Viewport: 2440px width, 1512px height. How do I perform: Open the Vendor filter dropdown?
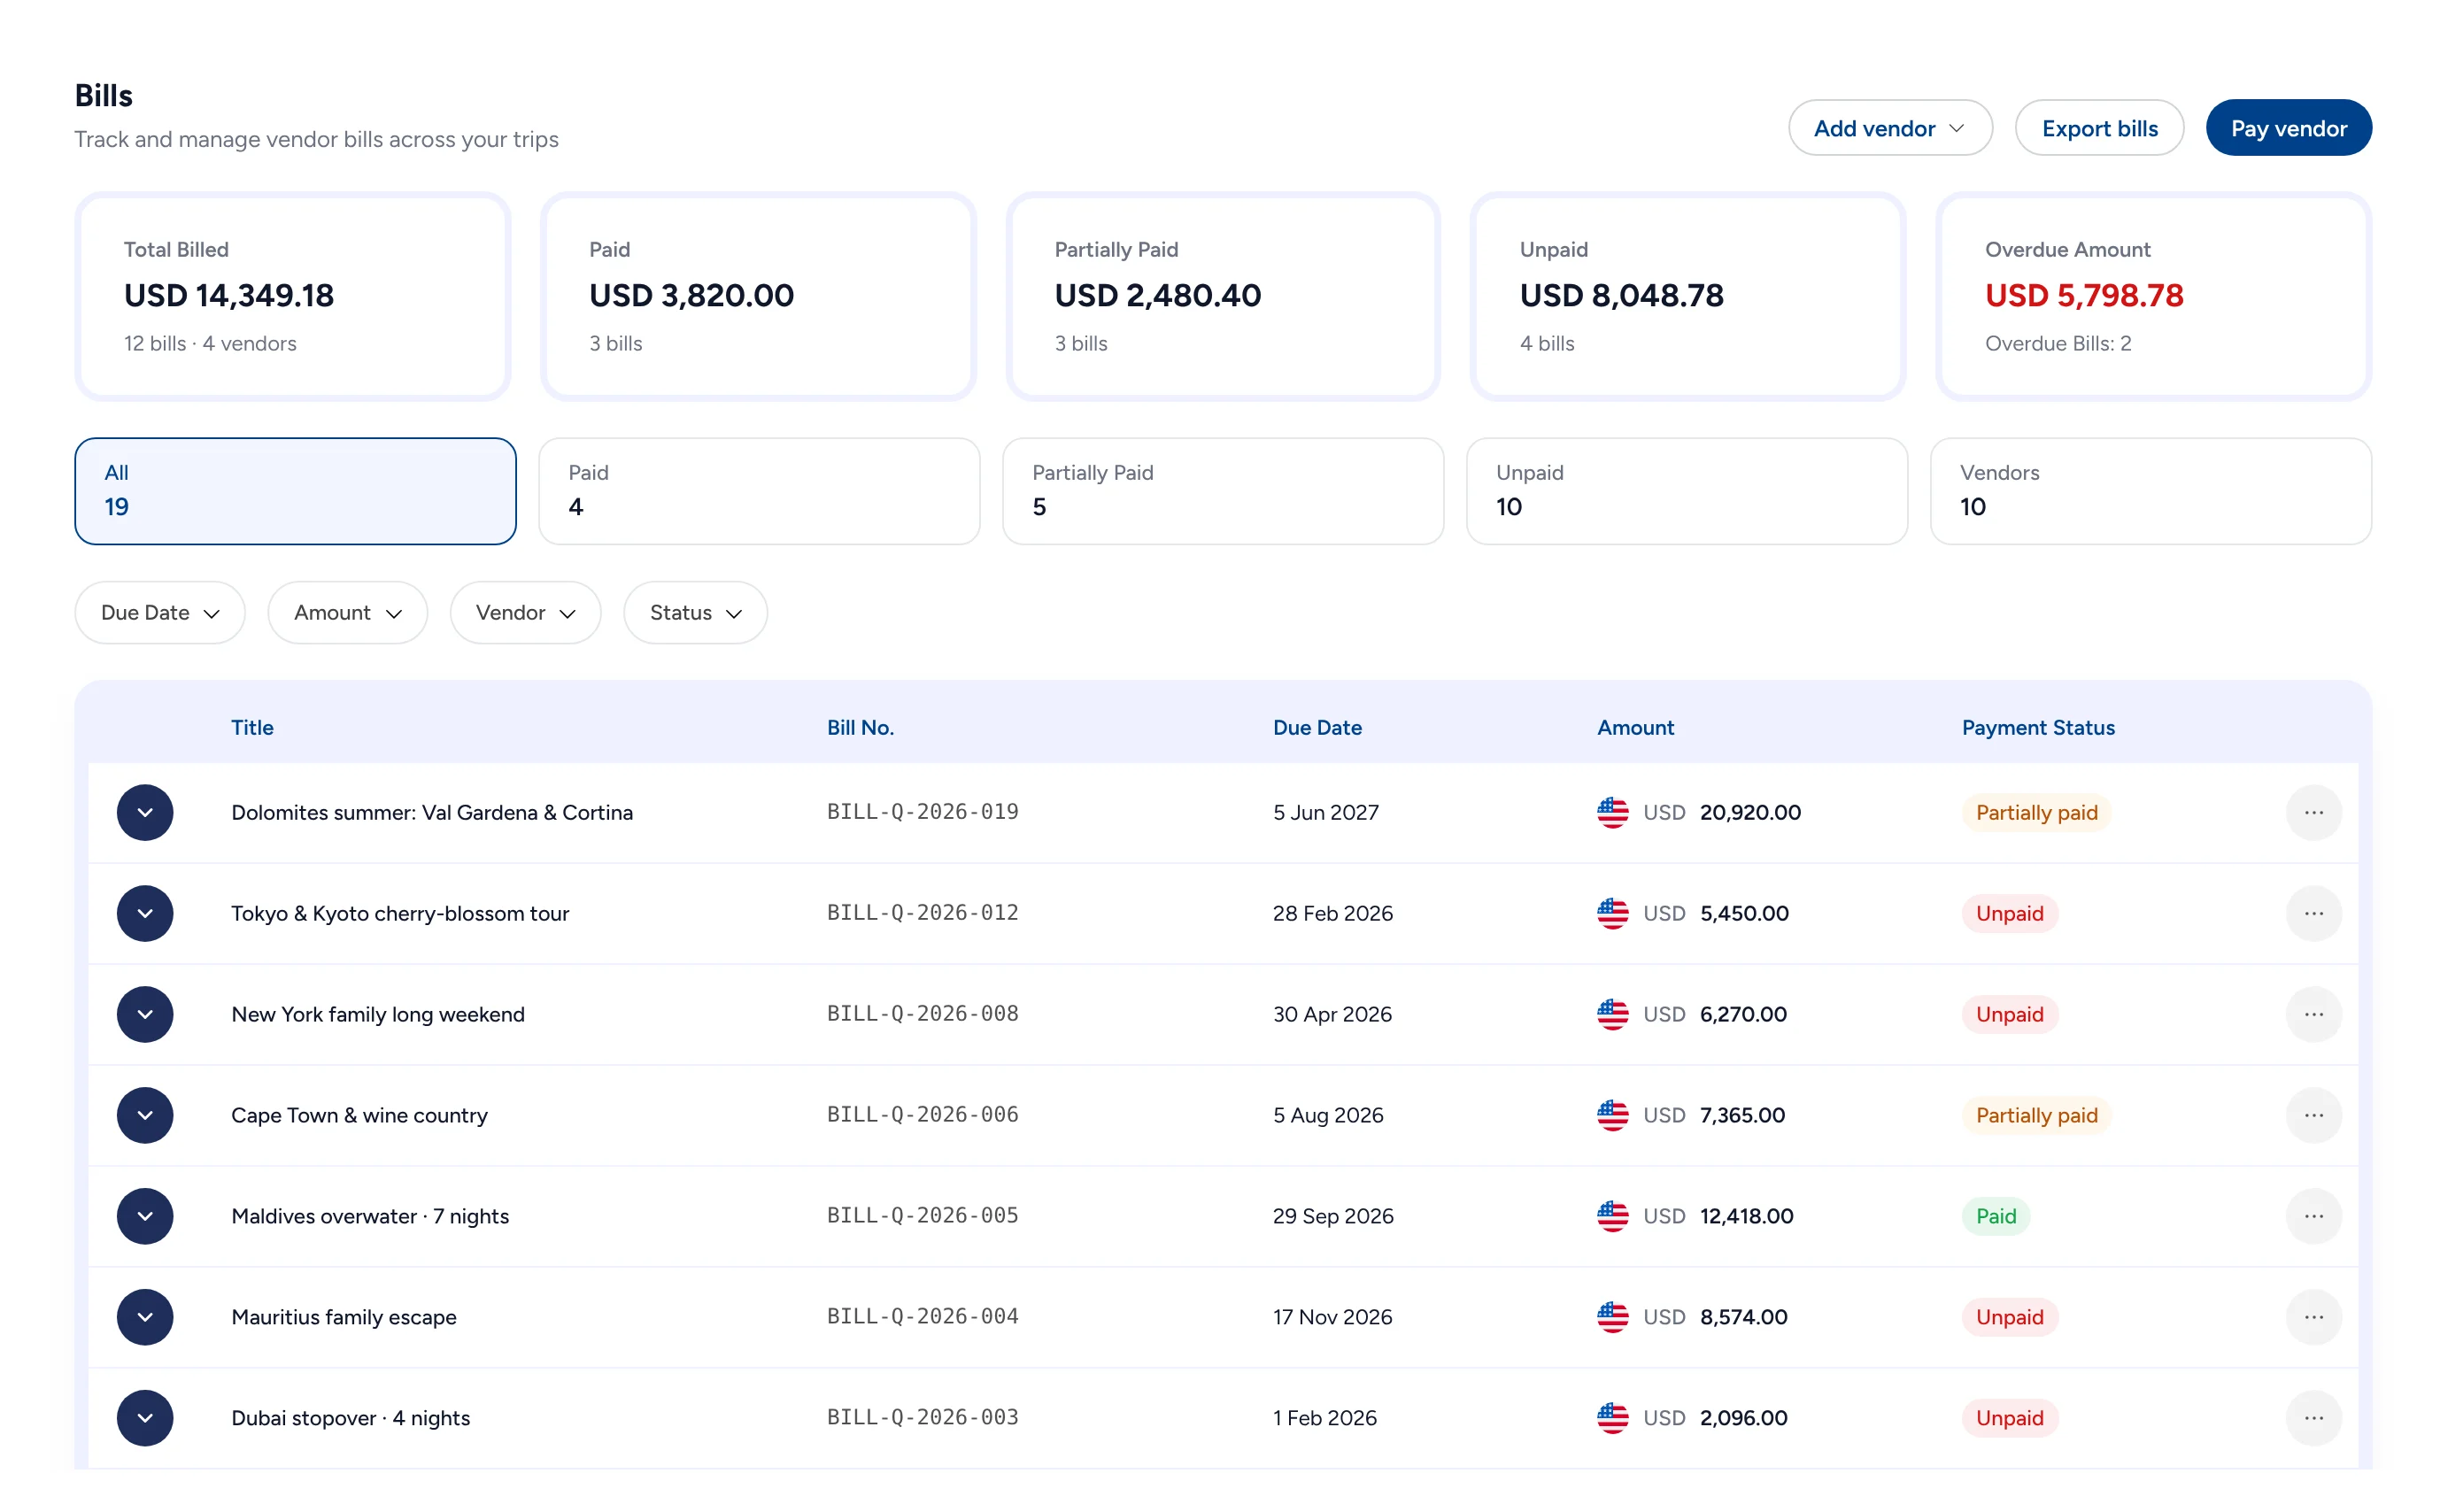(525, 612)
